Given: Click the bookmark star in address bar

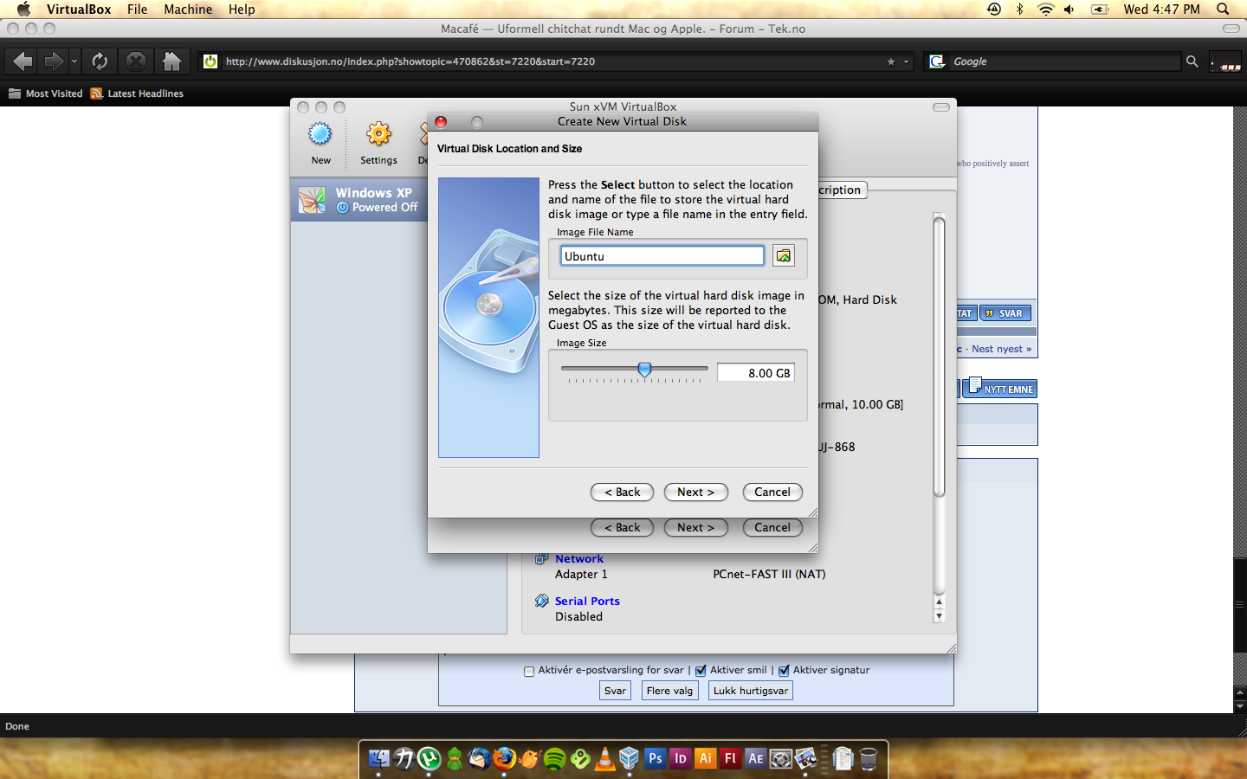Looking at the screenshot, I should (x=891, y=61).
